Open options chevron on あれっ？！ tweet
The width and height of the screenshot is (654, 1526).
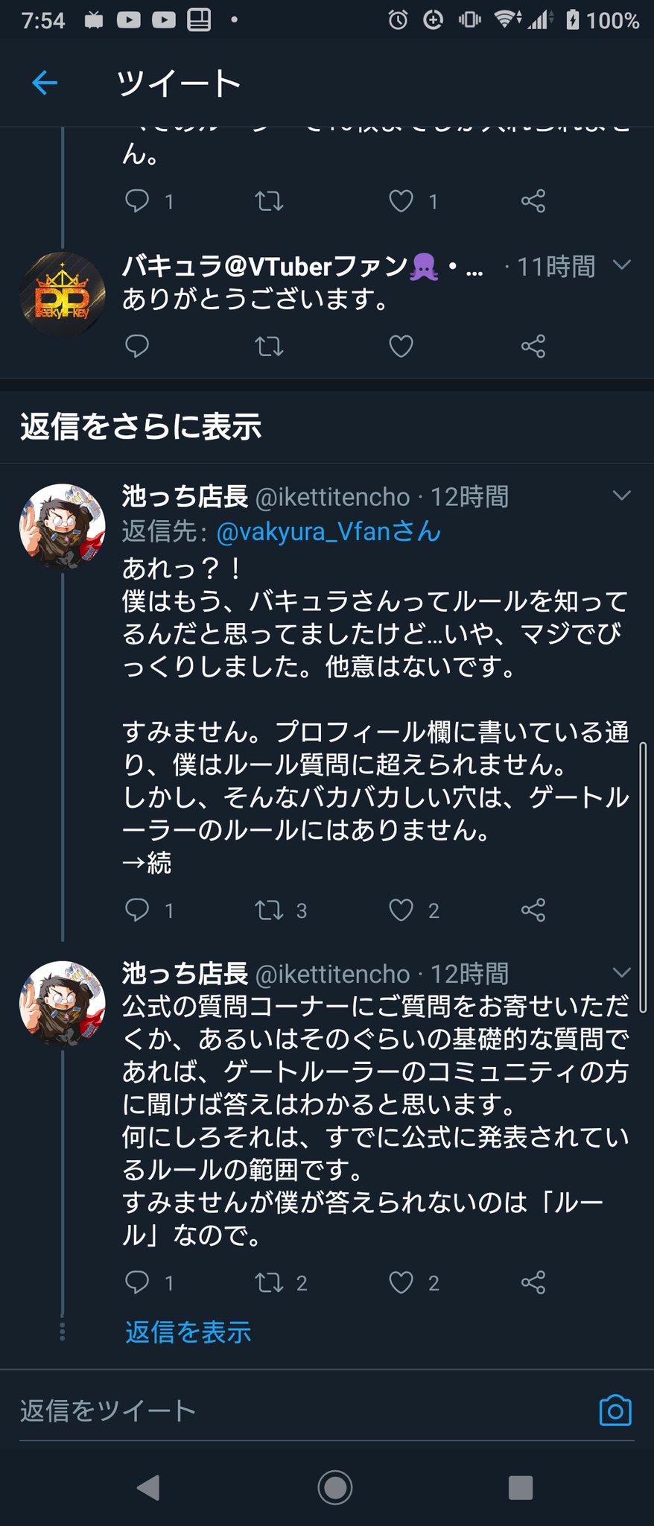(621, 496)
